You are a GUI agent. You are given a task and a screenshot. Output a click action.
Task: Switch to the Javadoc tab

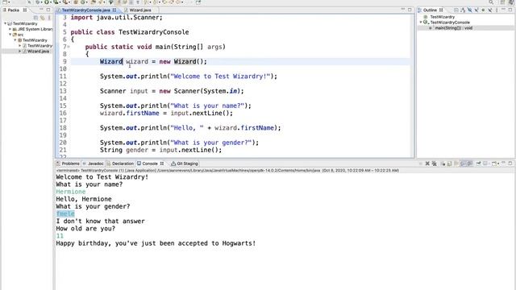[x=94, y=164]
